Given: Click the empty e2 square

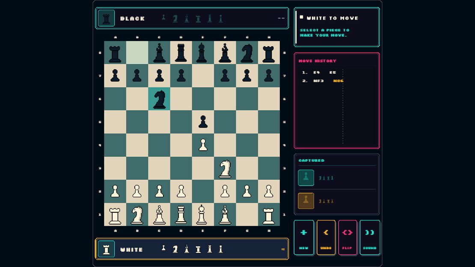Looking at the screenshot, I should [x=203, y=192].
